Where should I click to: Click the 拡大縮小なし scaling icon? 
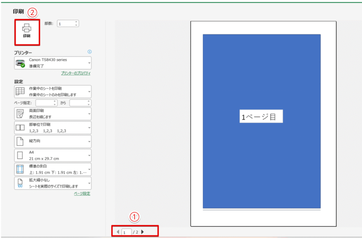[x=20, y=183]
